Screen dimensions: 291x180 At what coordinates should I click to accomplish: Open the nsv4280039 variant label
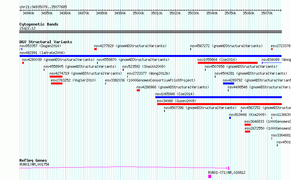pos(58,60)
